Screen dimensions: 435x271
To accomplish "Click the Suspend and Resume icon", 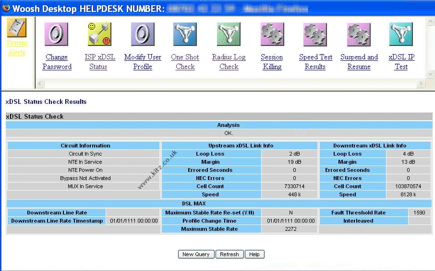I will (359, 34).
